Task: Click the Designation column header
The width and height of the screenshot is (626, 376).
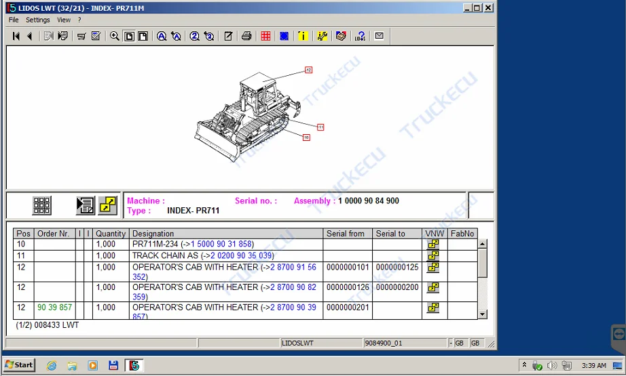Action: click(226, 234)
